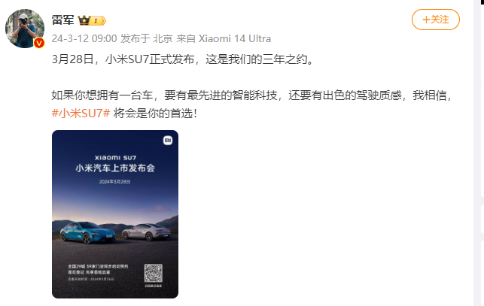Click the 发布于 北京 location text
Image resolution: width=484 pixels, height=306 pixels.
pos(147,38)
